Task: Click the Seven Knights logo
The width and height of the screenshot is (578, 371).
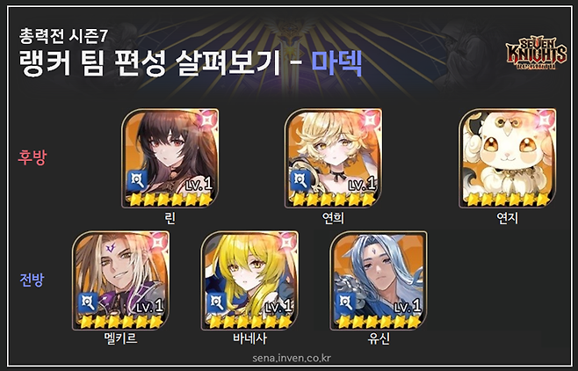Action: coord(536,54)
